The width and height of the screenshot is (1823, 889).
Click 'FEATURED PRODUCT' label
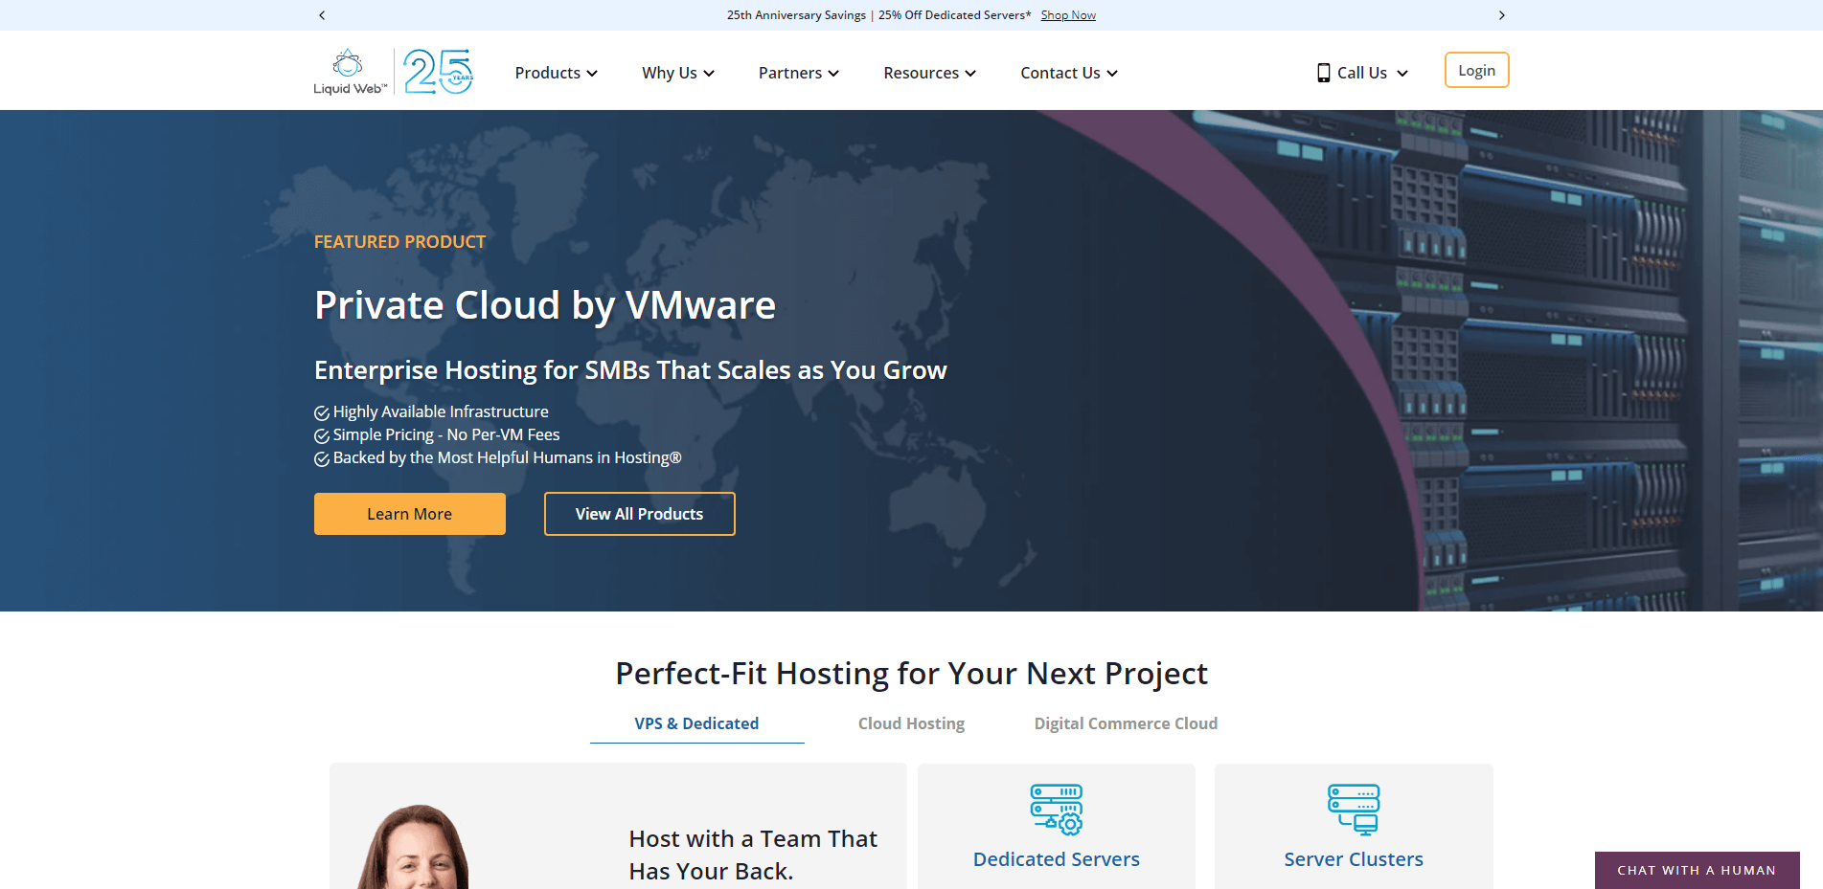[x=399, y=242]
